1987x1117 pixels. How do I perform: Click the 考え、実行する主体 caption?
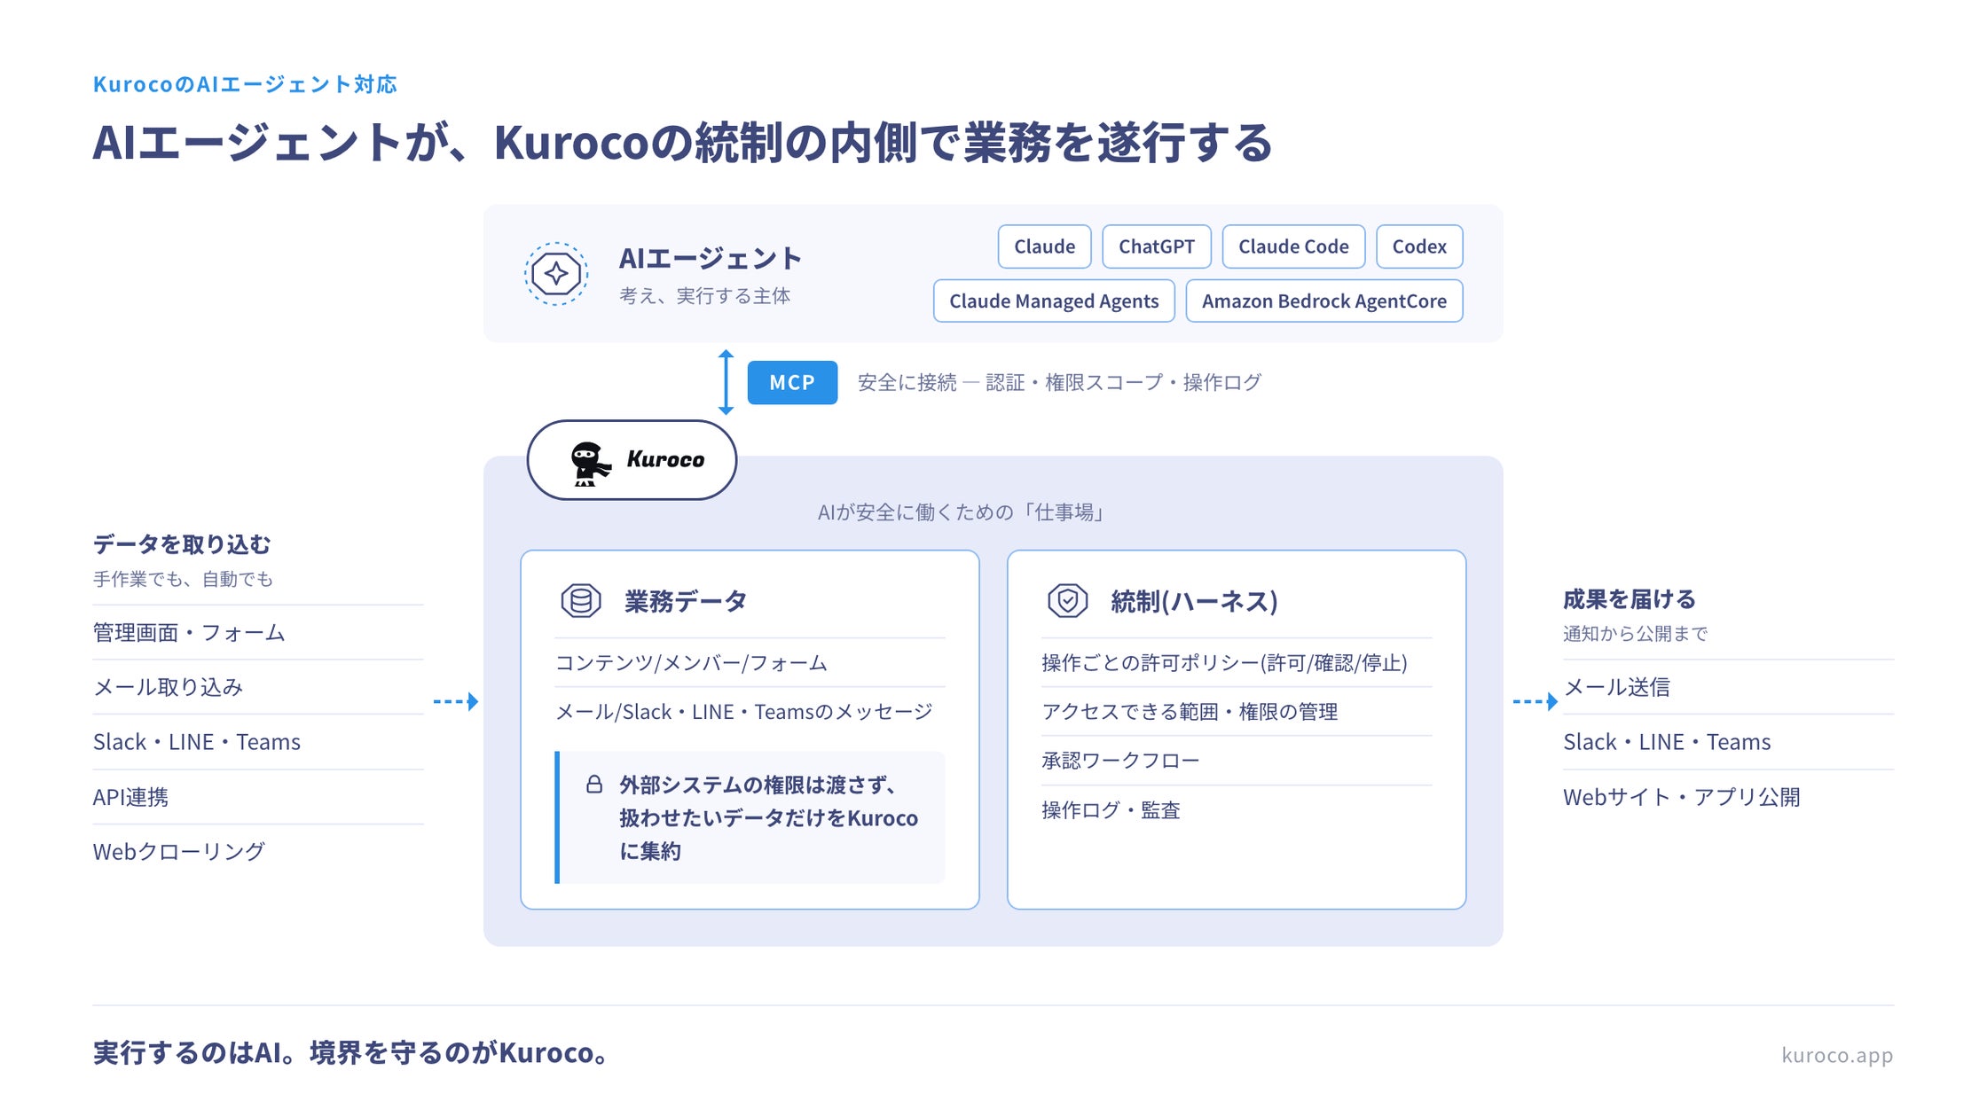pos(704,296)
